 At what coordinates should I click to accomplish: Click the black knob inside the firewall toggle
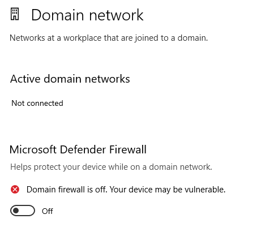16,211
